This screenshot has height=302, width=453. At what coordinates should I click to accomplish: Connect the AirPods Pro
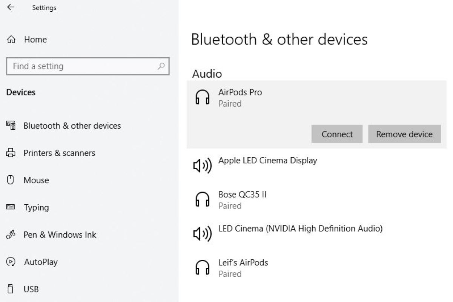[337, 134]
